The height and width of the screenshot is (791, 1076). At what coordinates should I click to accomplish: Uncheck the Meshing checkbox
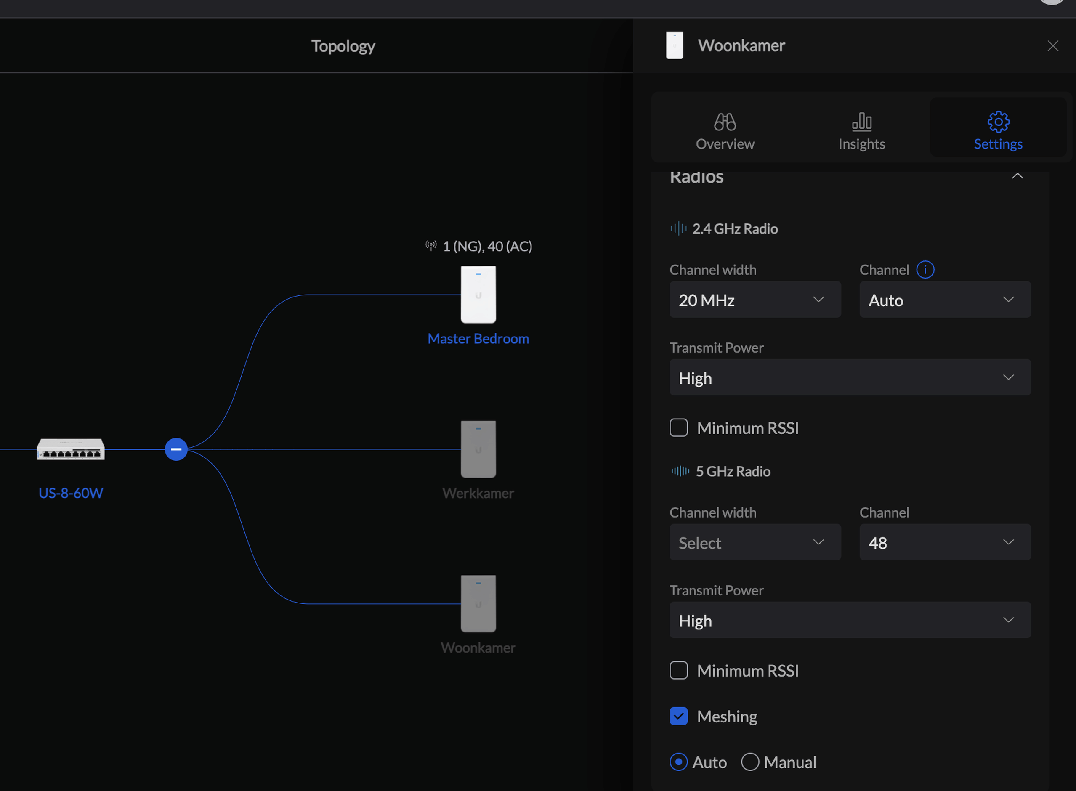click(x=678, y=716)
